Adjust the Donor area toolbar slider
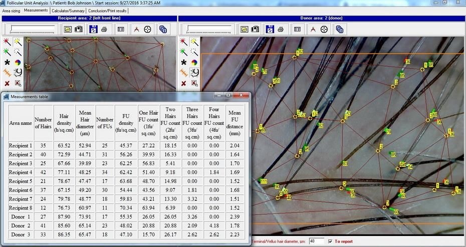 209,29
